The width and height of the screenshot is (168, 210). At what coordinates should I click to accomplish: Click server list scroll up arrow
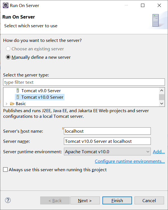(162, 91)
